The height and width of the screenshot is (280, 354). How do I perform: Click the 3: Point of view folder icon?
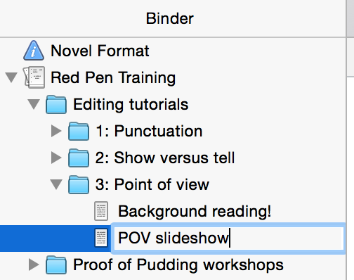tap(79, 184)
